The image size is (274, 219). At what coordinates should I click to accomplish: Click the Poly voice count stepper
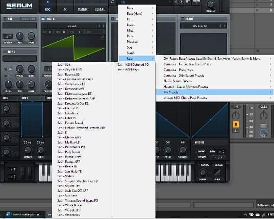tap(221, 152)
